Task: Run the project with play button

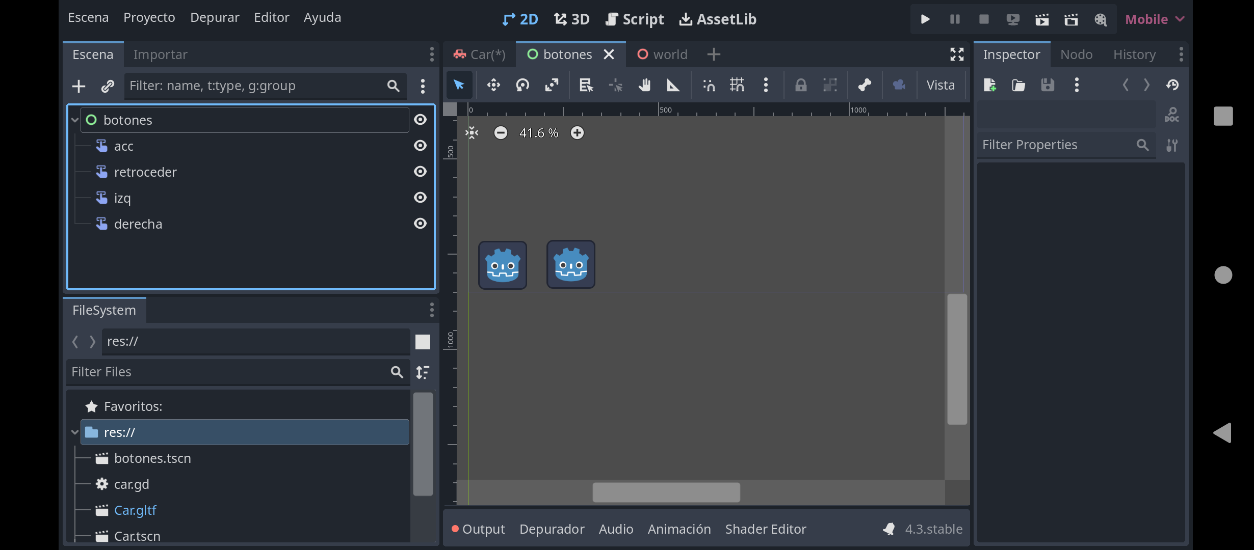Action: (x=925, y=19)
